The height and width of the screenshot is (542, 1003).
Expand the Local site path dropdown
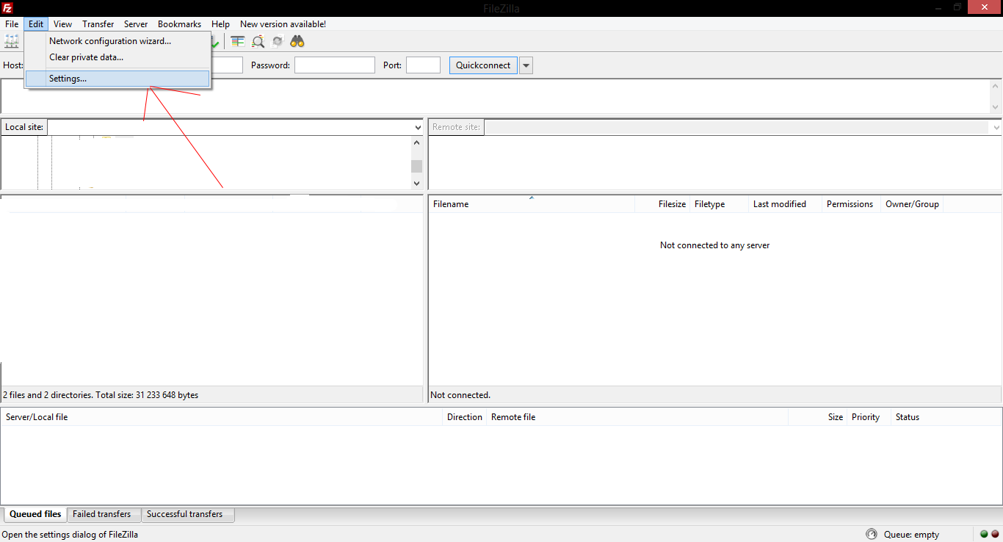tap(418, 127)
